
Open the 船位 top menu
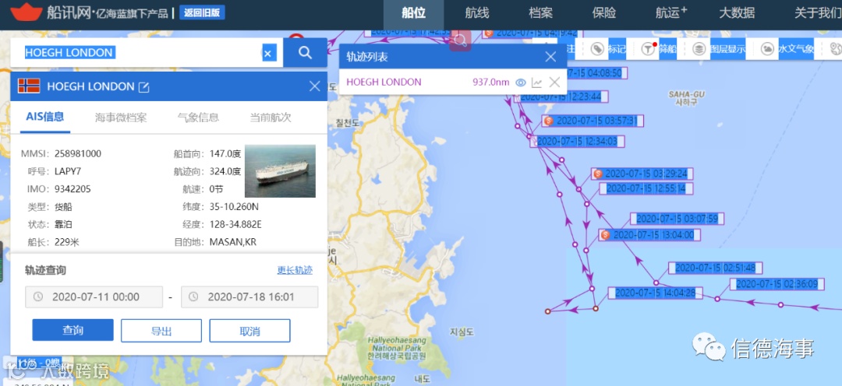pos(413,13)
